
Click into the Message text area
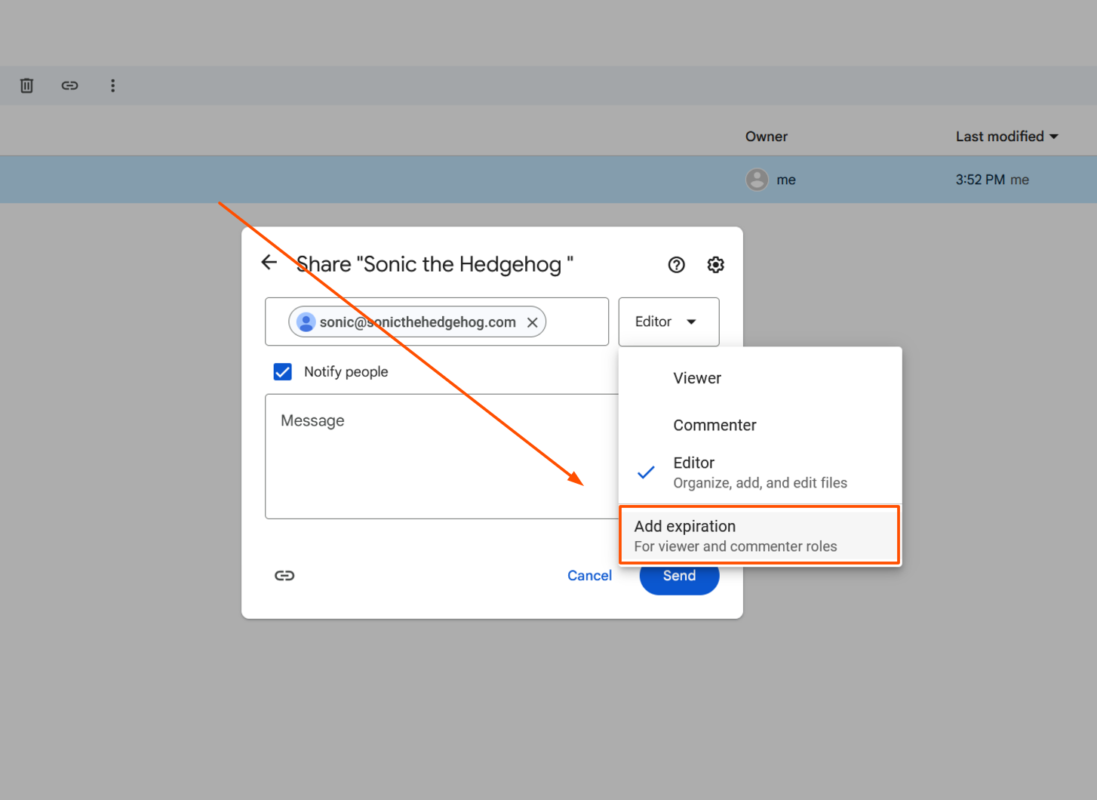[x=441, y=456]
